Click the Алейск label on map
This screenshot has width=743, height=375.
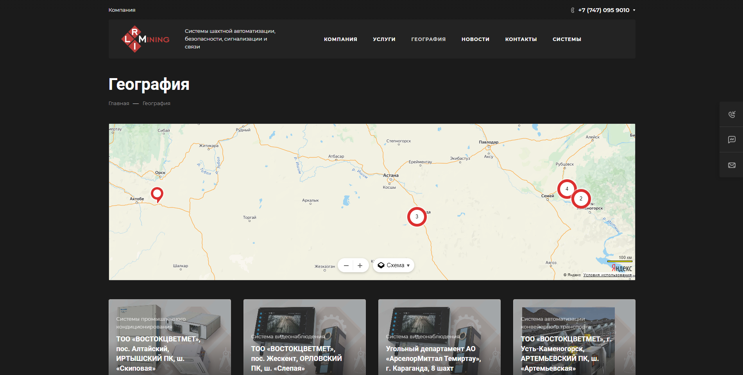coord(593,137)
